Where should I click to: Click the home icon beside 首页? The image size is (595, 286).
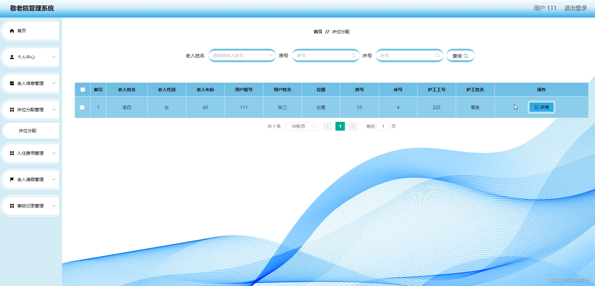tap(12, 31)
